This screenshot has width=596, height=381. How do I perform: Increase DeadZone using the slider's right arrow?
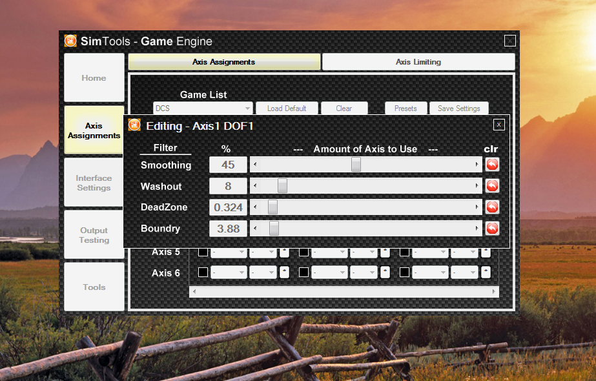[x=477, y=207]
